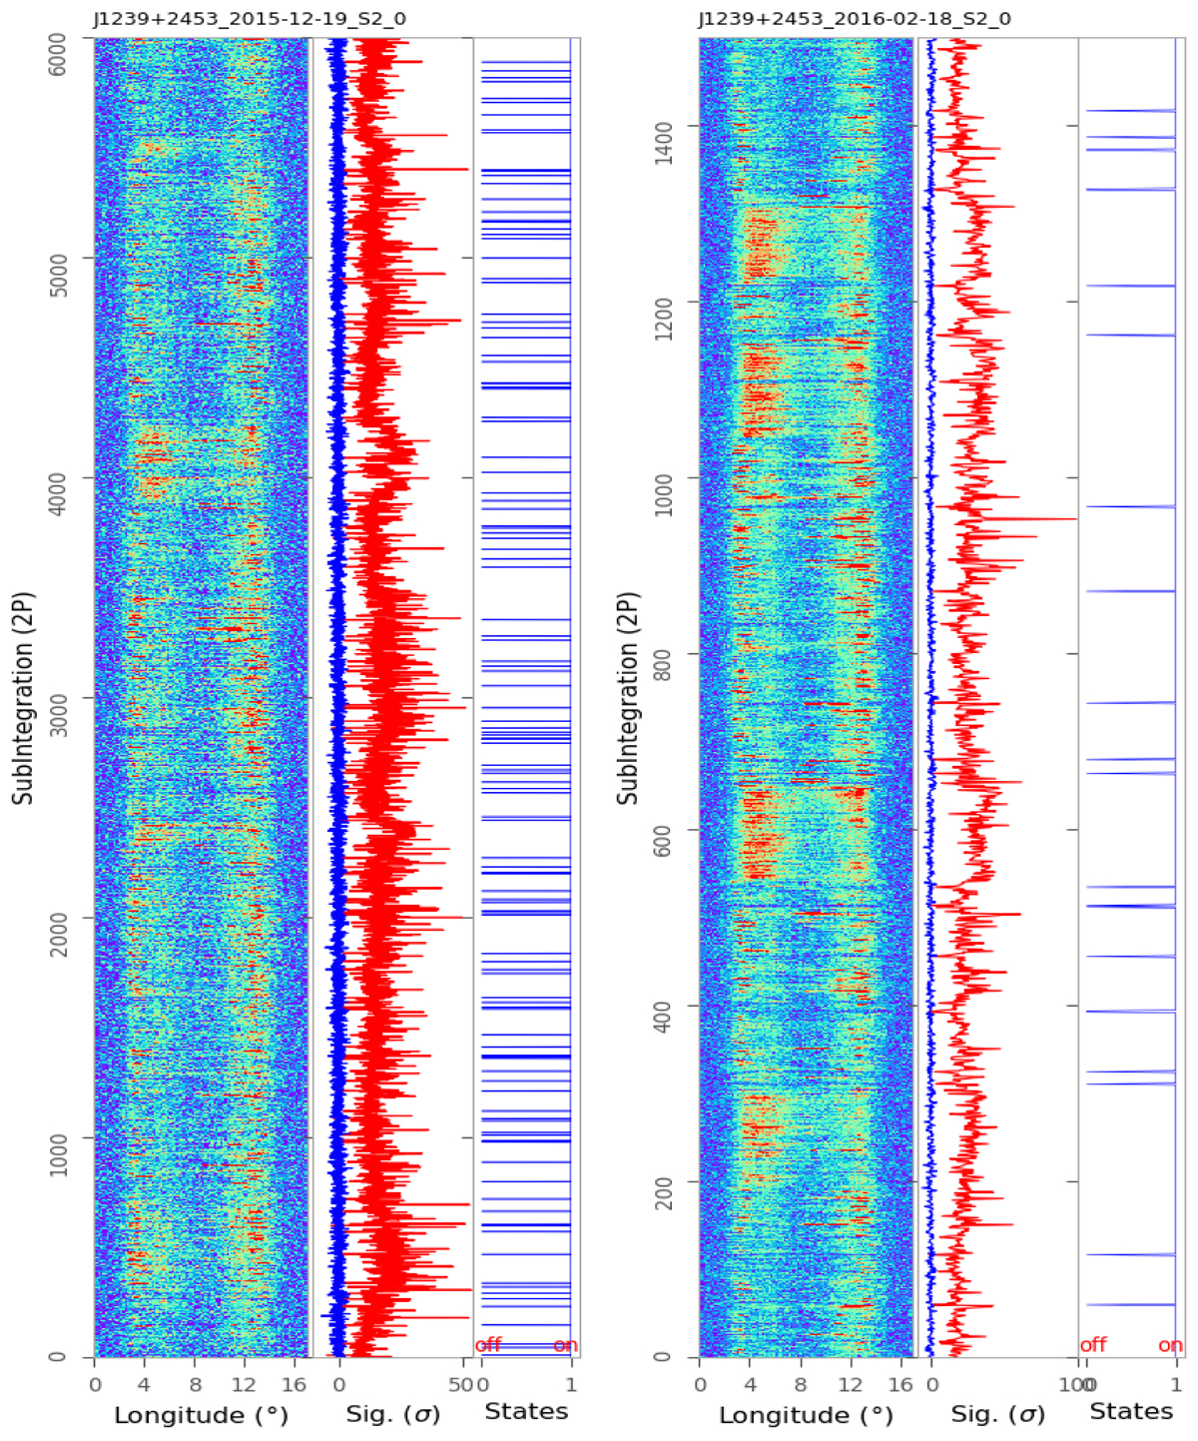The height and width of the screenshot is (1441, 1198).
Task: Click the 6000 tick label on left y-axis
Action: (59, 39)
